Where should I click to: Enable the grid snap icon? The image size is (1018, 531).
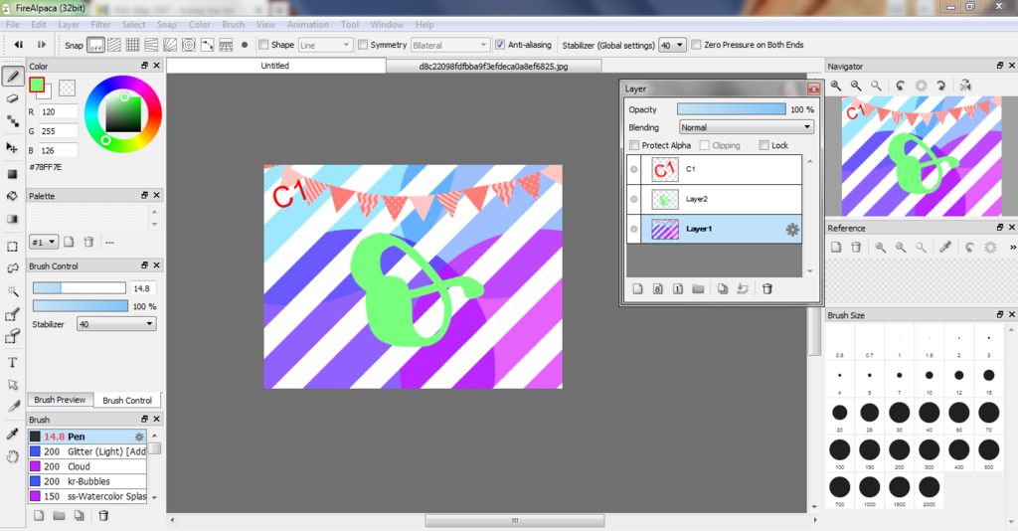(132, 45)
